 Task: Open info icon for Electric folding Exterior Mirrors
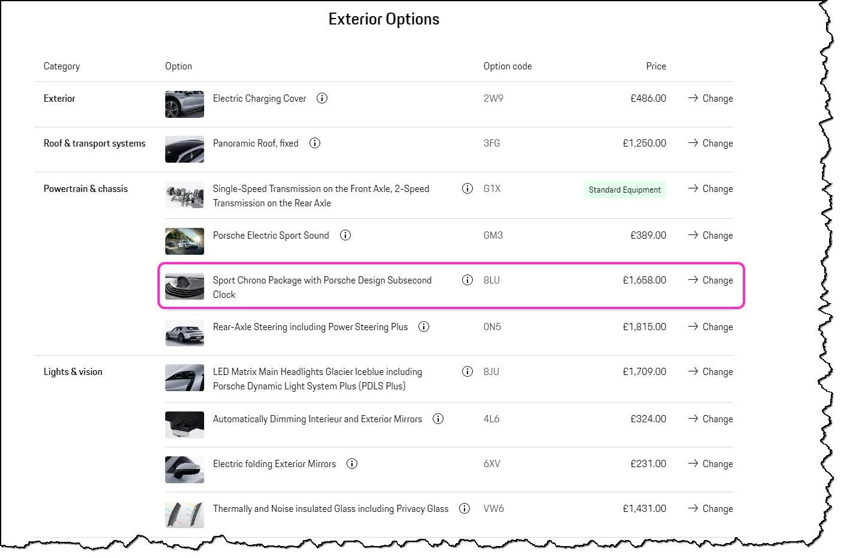(x=352, y=464)
